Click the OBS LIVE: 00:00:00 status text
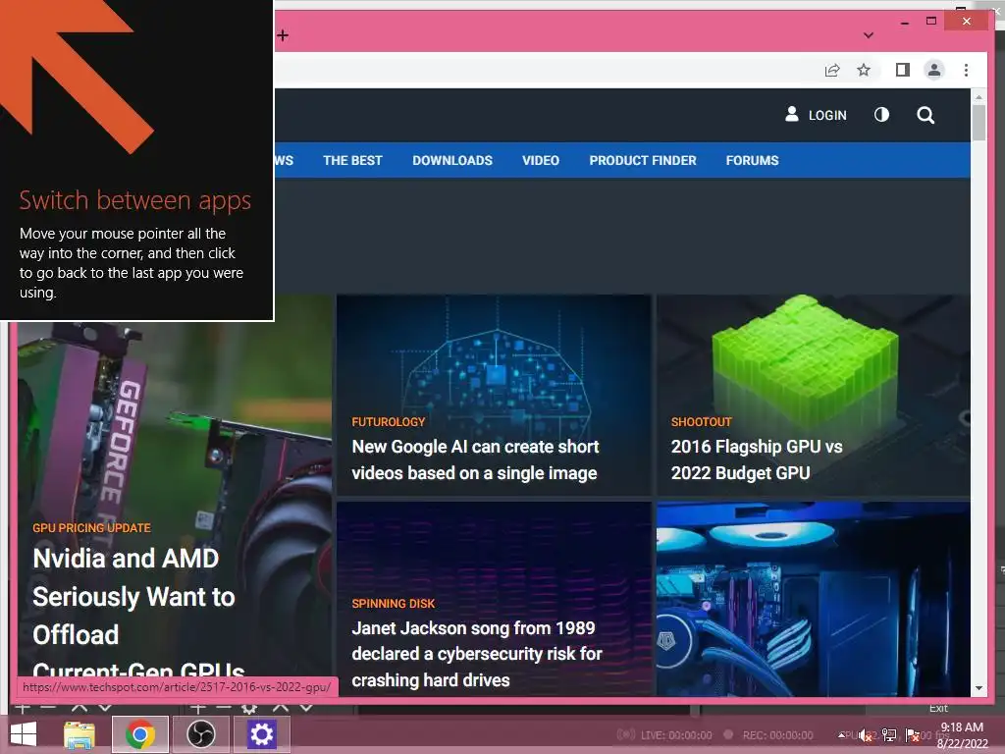The width and height of the screenshot is (1005, 754). pos(676,734)
